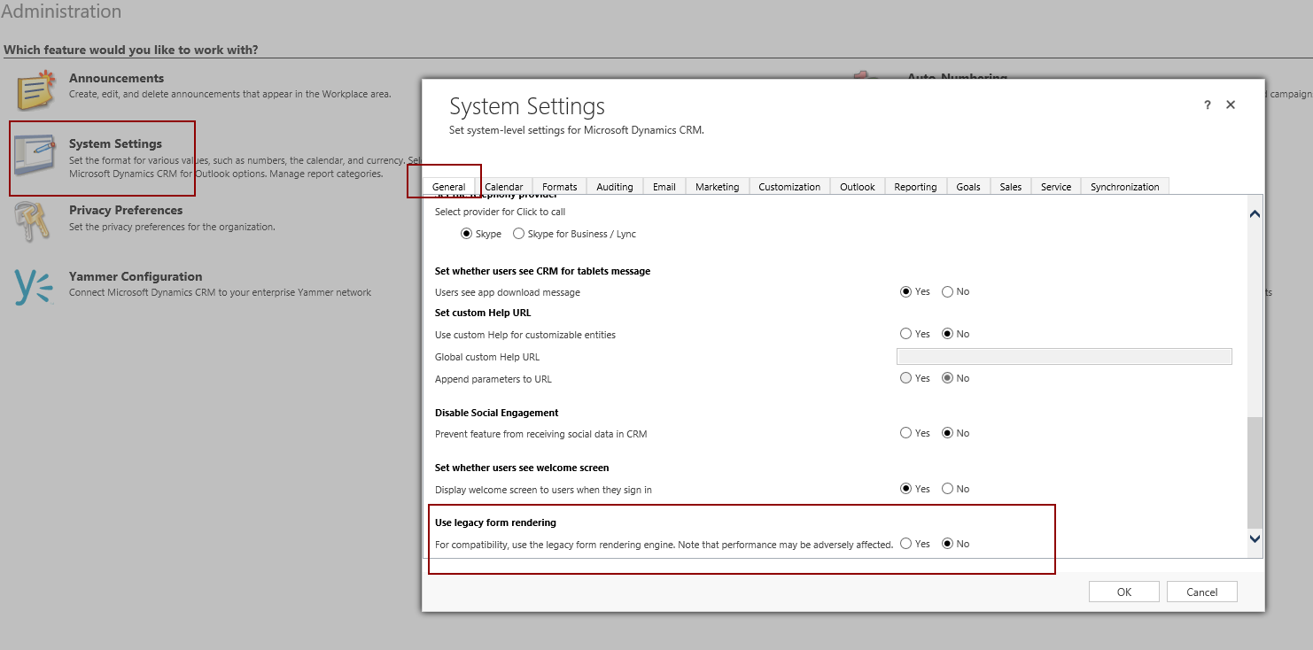The width and height of the screenshot is (1313, 650).
Task: Open the System Settings feature link
Action: (115, 143)
